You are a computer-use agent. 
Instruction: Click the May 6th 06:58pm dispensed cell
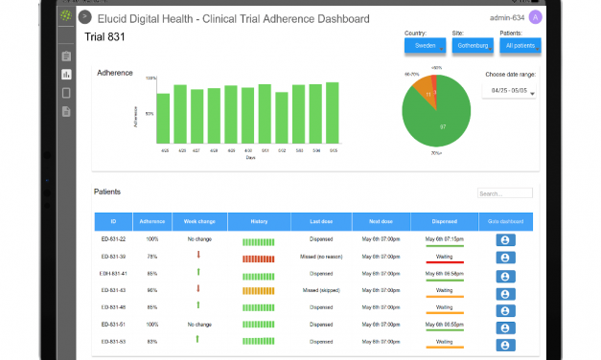click(445, 274)
